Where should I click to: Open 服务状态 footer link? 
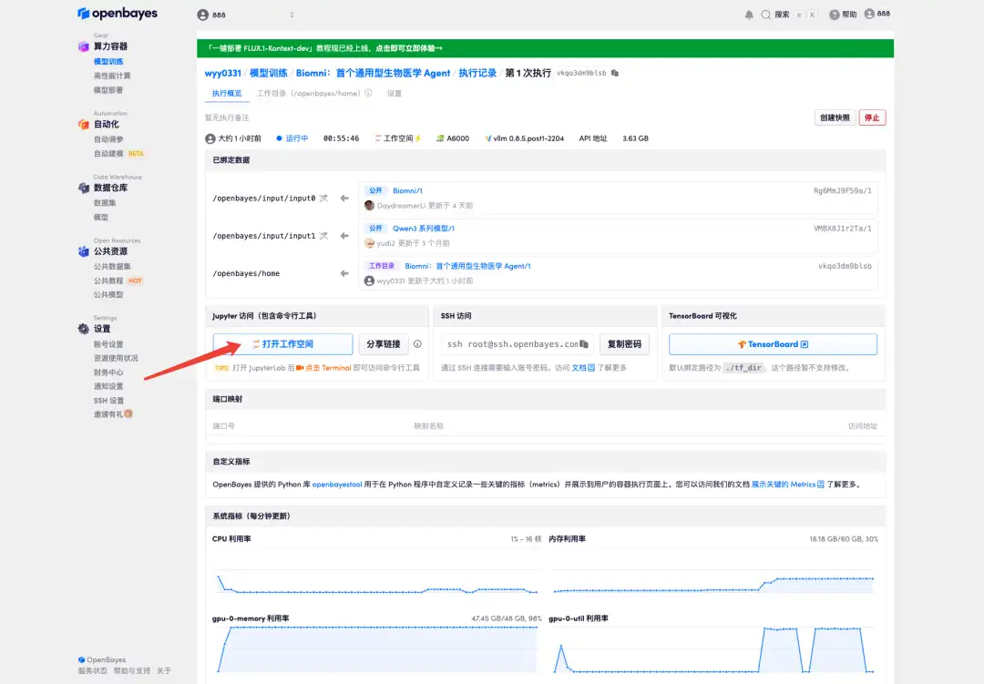92,671
